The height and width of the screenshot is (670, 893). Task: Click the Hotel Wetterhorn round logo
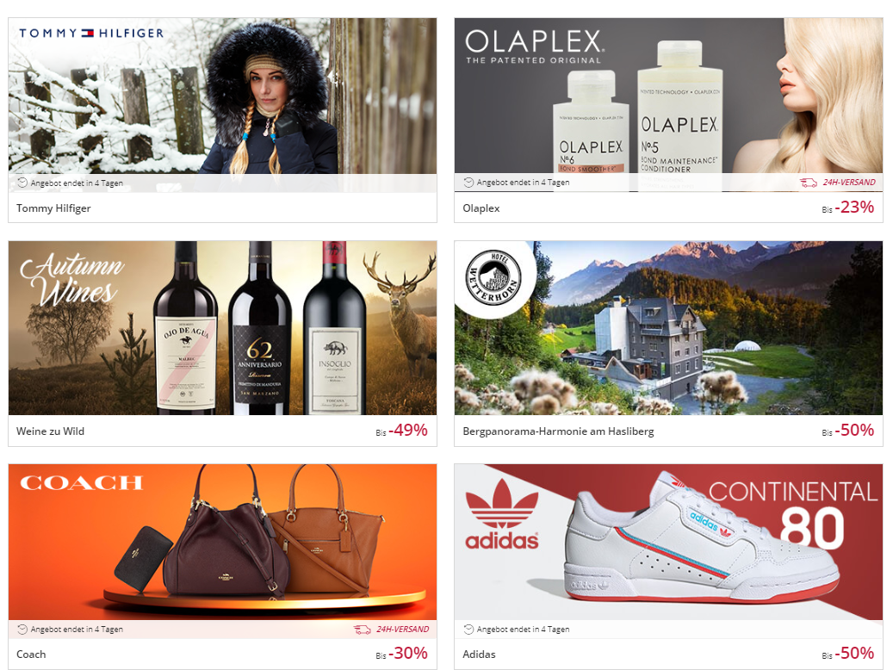pos(493,277)
